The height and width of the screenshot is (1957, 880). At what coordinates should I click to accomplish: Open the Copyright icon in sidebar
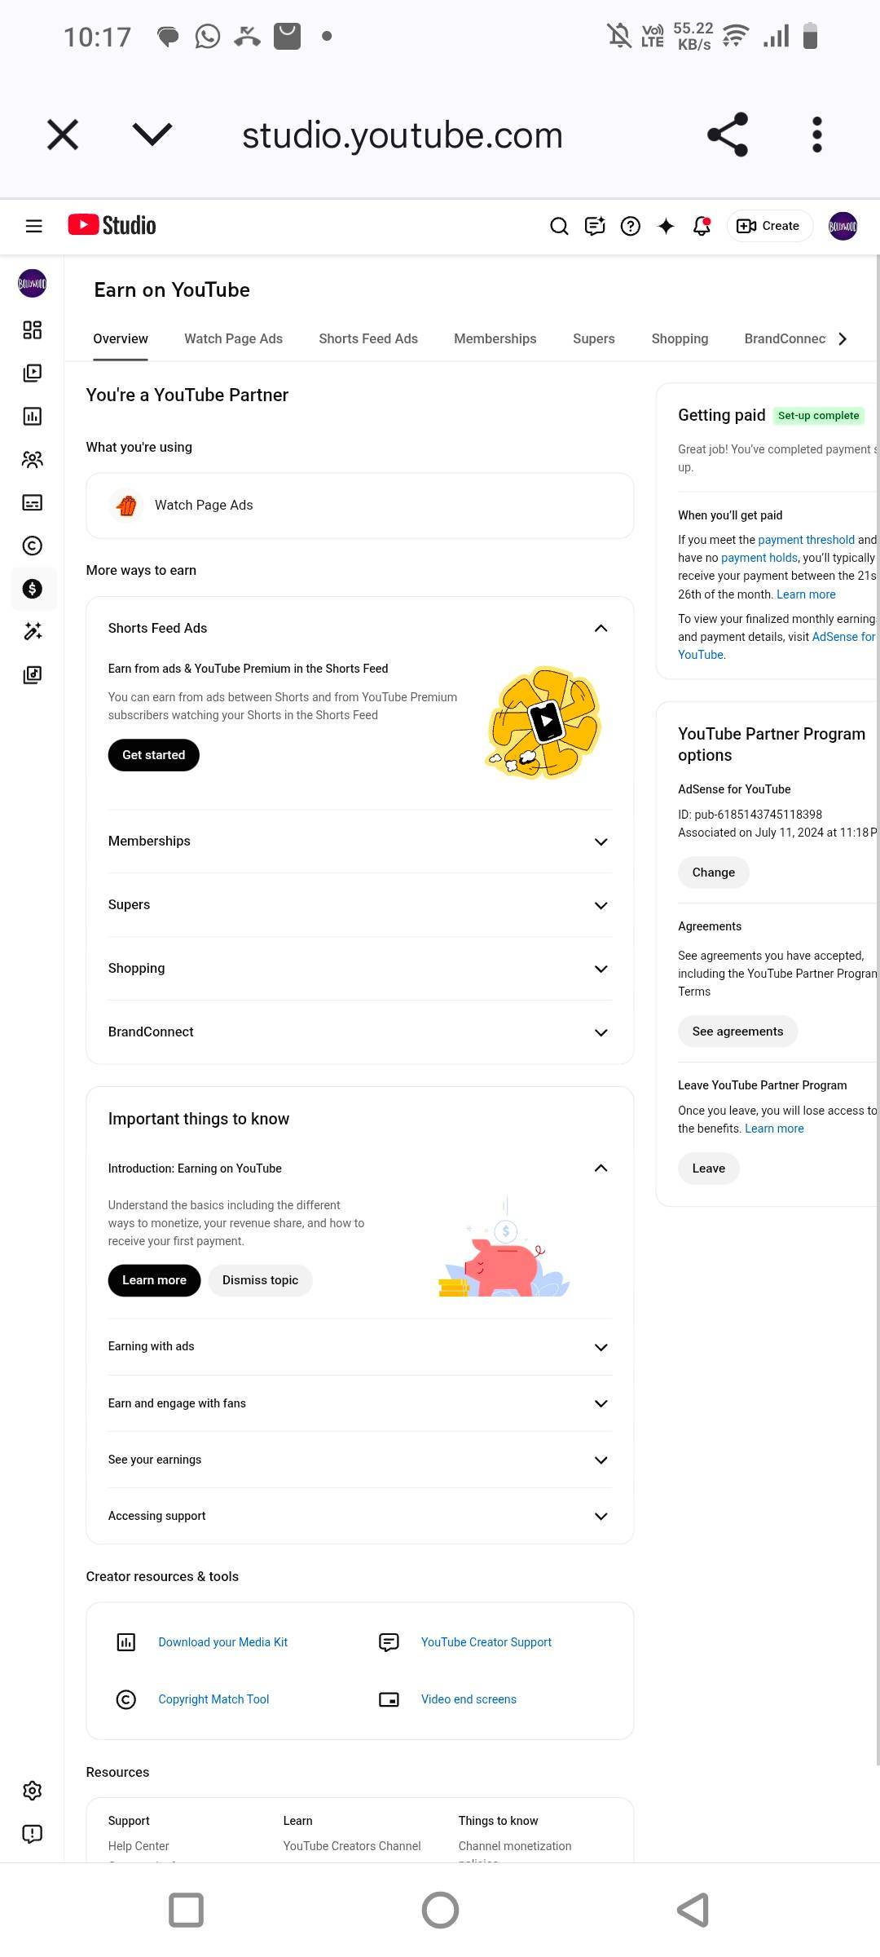tap(33, 546)
